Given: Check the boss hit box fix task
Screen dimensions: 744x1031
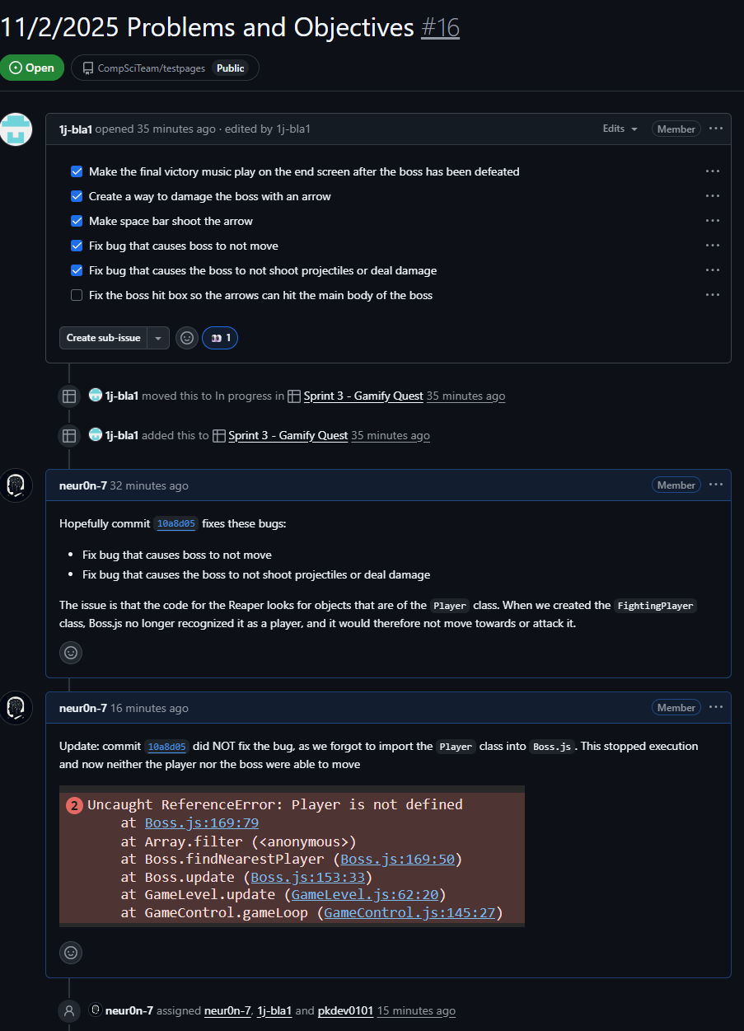Looking at the screenshot, I should [76, 295].
